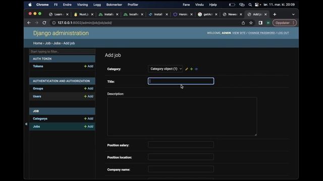This screenshot has height=181, width=323.
Task: Click the Position salary input field
Action: (181, 145)
